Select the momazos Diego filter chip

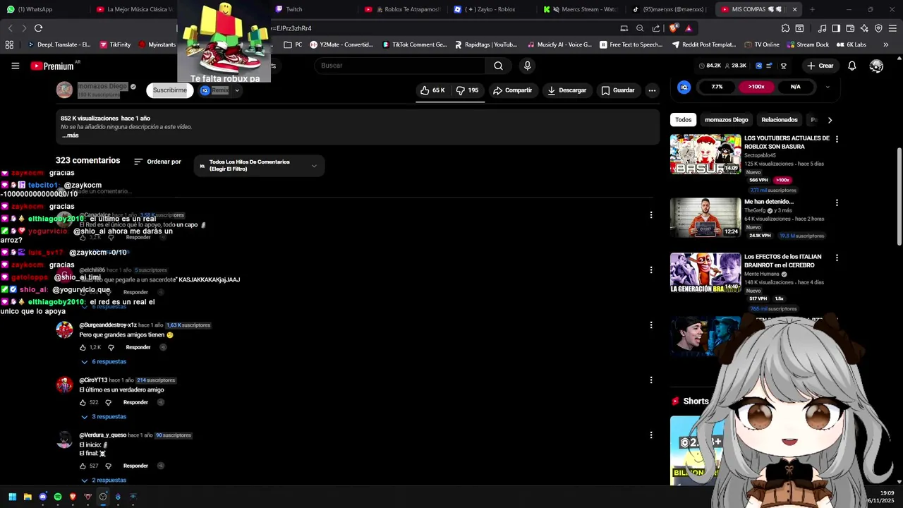pyautogui.click(x=726, y=120)
